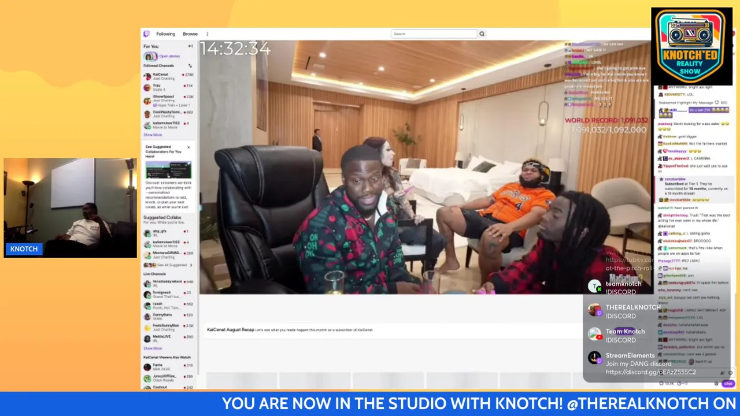Open foreignesh live channel
Screen dimensions: 740x416
(x=168, y=294)
